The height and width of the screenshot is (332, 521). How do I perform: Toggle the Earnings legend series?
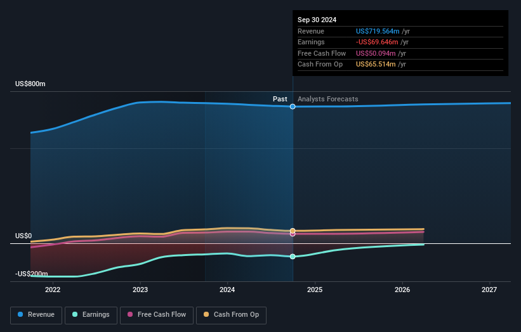(x=91, y=315)
